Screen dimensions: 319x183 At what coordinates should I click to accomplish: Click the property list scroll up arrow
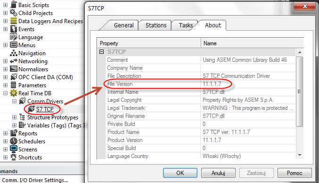point(300,52)
